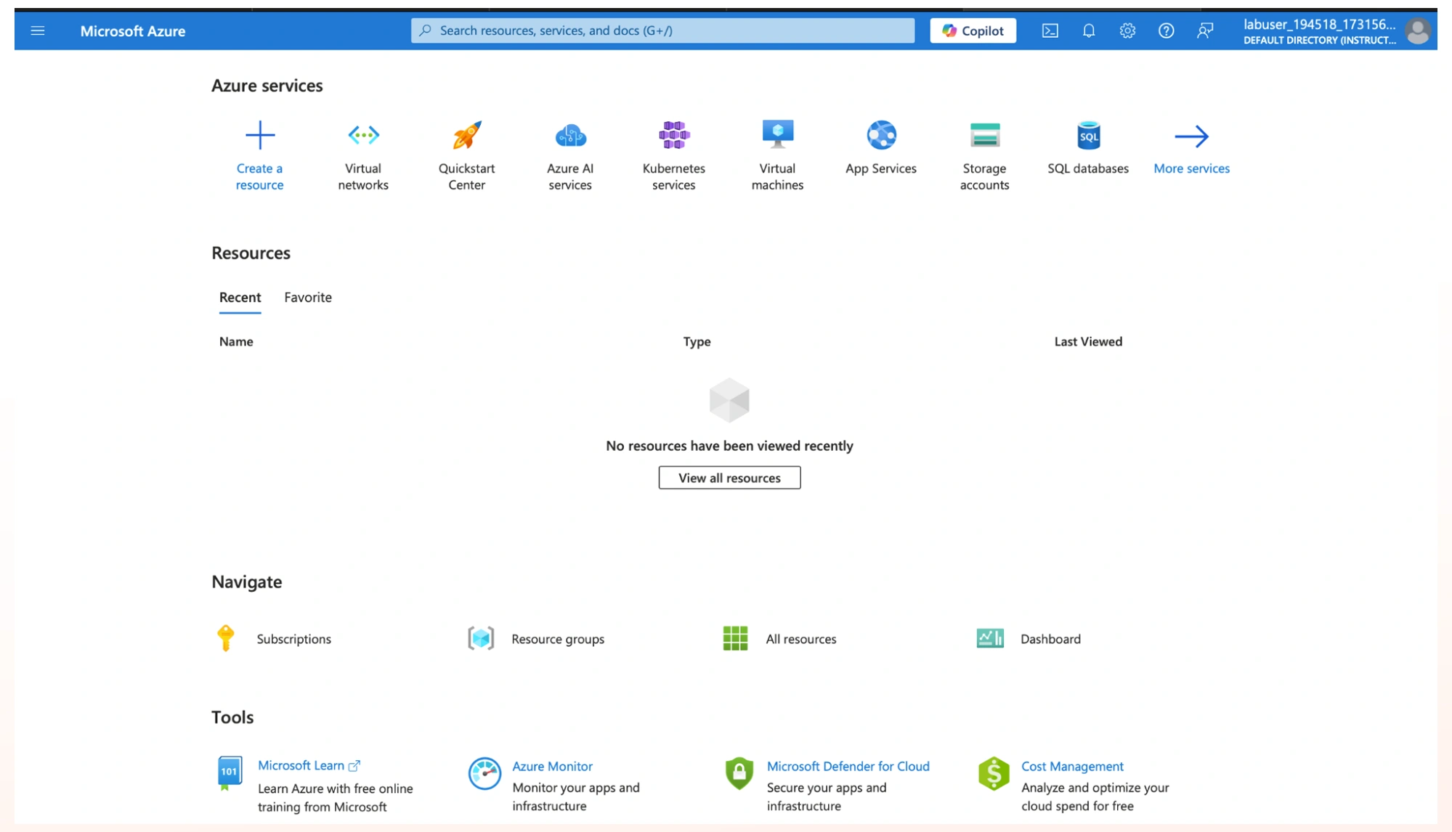Click the Dashboard navigate label

click(x=1050, y=639)
